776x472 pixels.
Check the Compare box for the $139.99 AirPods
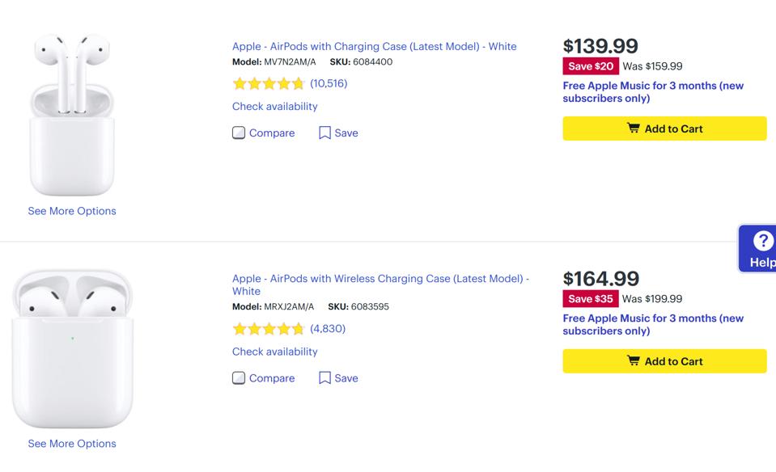tap(239, 132)
